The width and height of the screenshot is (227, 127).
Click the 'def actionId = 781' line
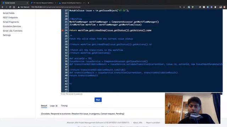tap(81, 59)
